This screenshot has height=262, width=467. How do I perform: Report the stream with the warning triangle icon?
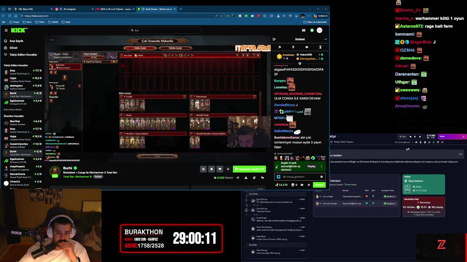click(x=246, y=178)
